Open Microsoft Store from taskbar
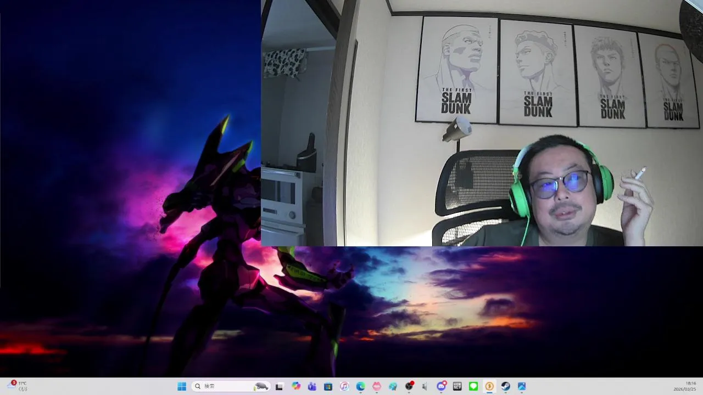This screenshot has width=703, height=395. tap(328, 386)
